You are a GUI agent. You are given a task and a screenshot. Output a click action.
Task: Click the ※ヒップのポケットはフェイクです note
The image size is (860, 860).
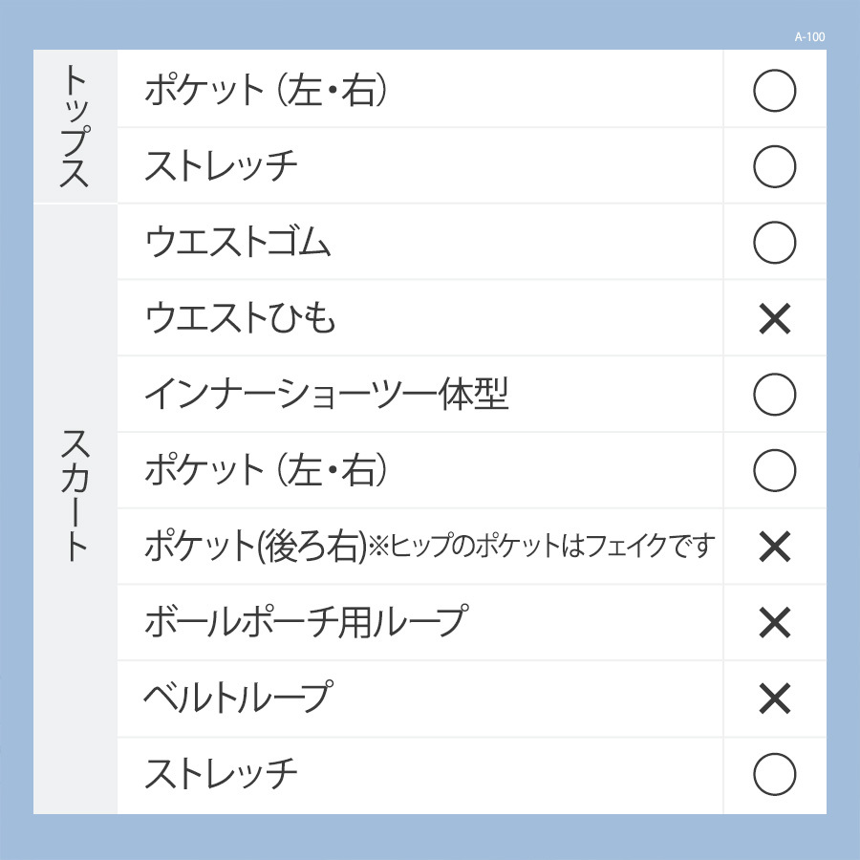pyautogui.click(x=542, y=547)
